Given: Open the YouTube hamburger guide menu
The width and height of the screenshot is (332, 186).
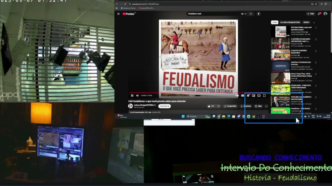Looking at the screenshot, I should pos(118,14).
